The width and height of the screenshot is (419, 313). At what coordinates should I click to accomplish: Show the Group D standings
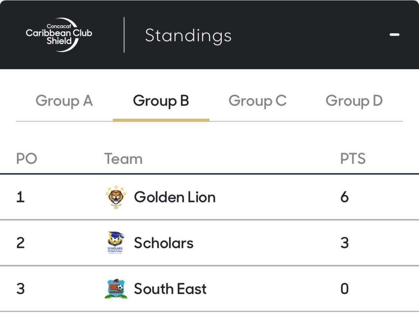(354, 101)
